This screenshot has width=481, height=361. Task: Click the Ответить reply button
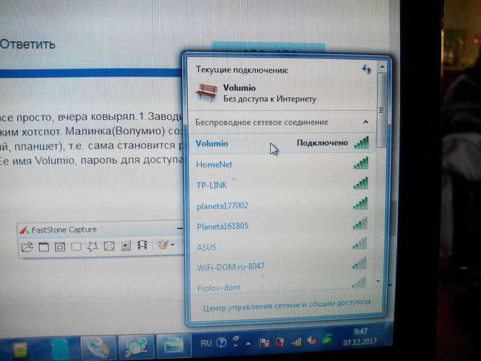pyautogui.click(x=27, y=45)
